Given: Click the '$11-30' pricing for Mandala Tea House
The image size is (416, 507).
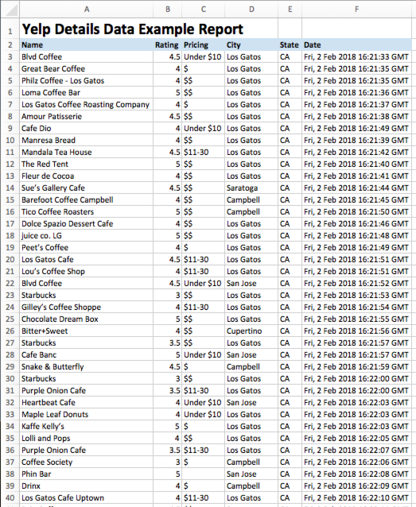Looking at the screenshot, I should tap(204, 152).
